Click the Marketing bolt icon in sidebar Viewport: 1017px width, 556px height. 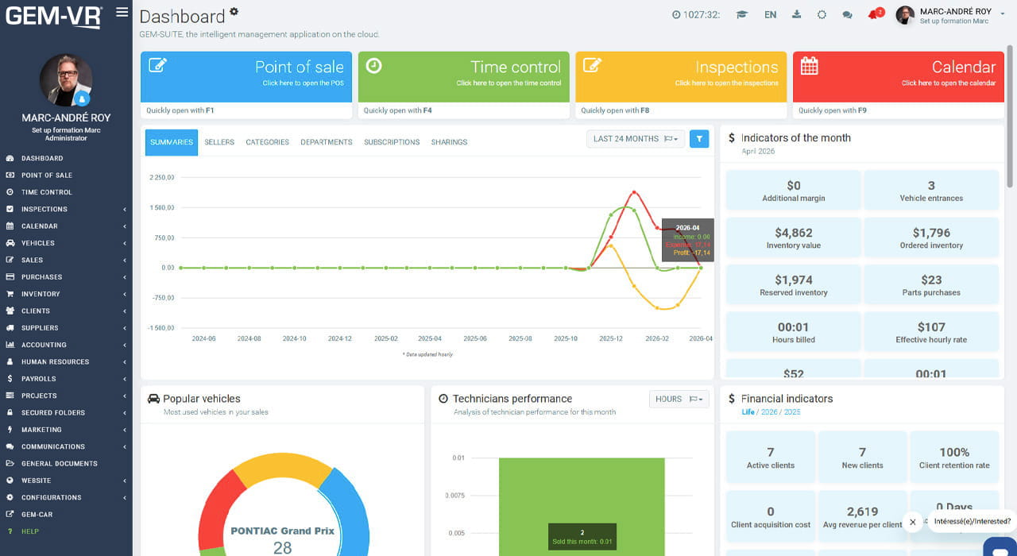pyautogui.click(x=10, y=430)
